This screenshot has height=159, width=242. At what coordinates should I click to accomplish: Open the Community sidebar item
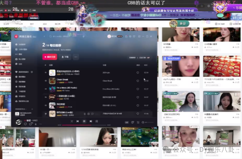(19, 64)
